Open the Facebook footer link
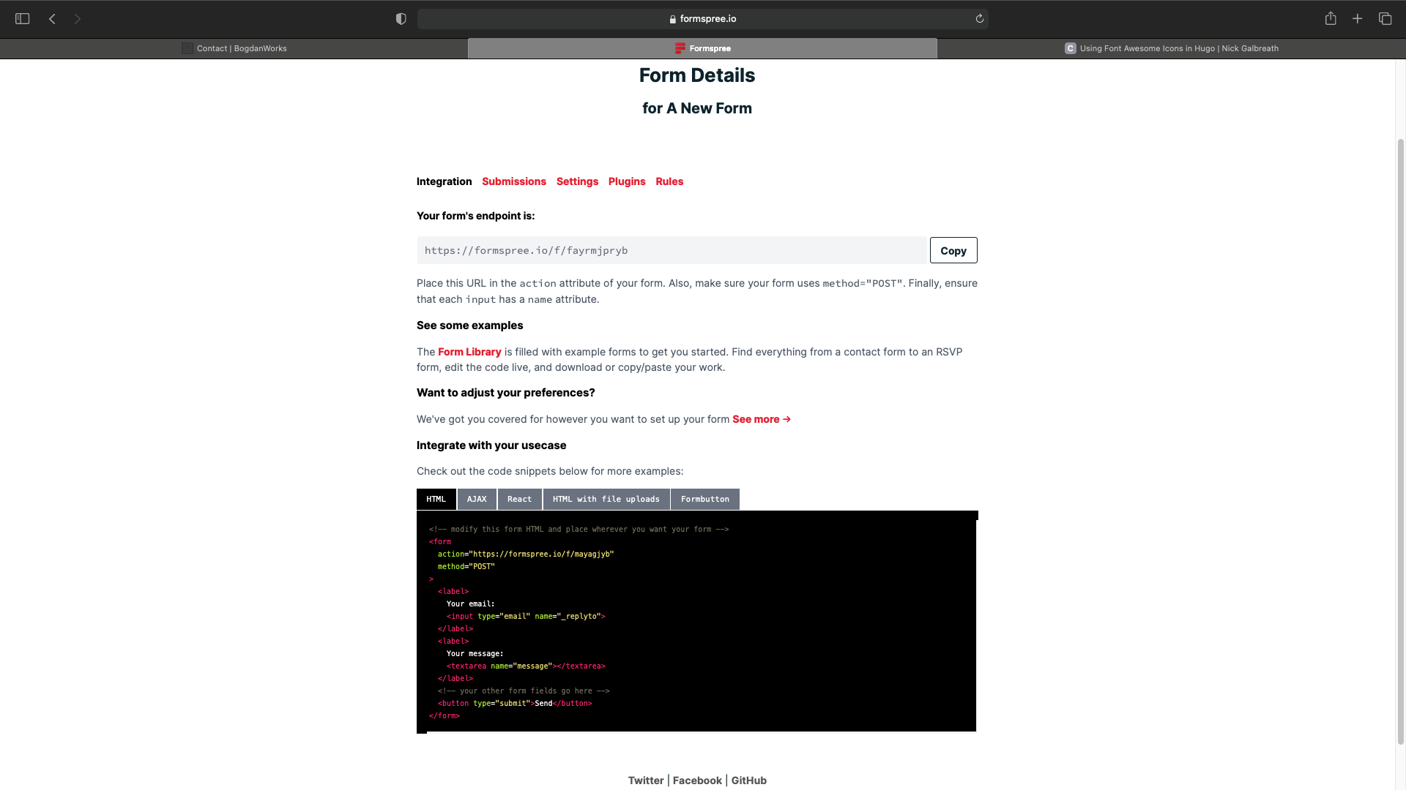1406x790 pixels. 697,780
